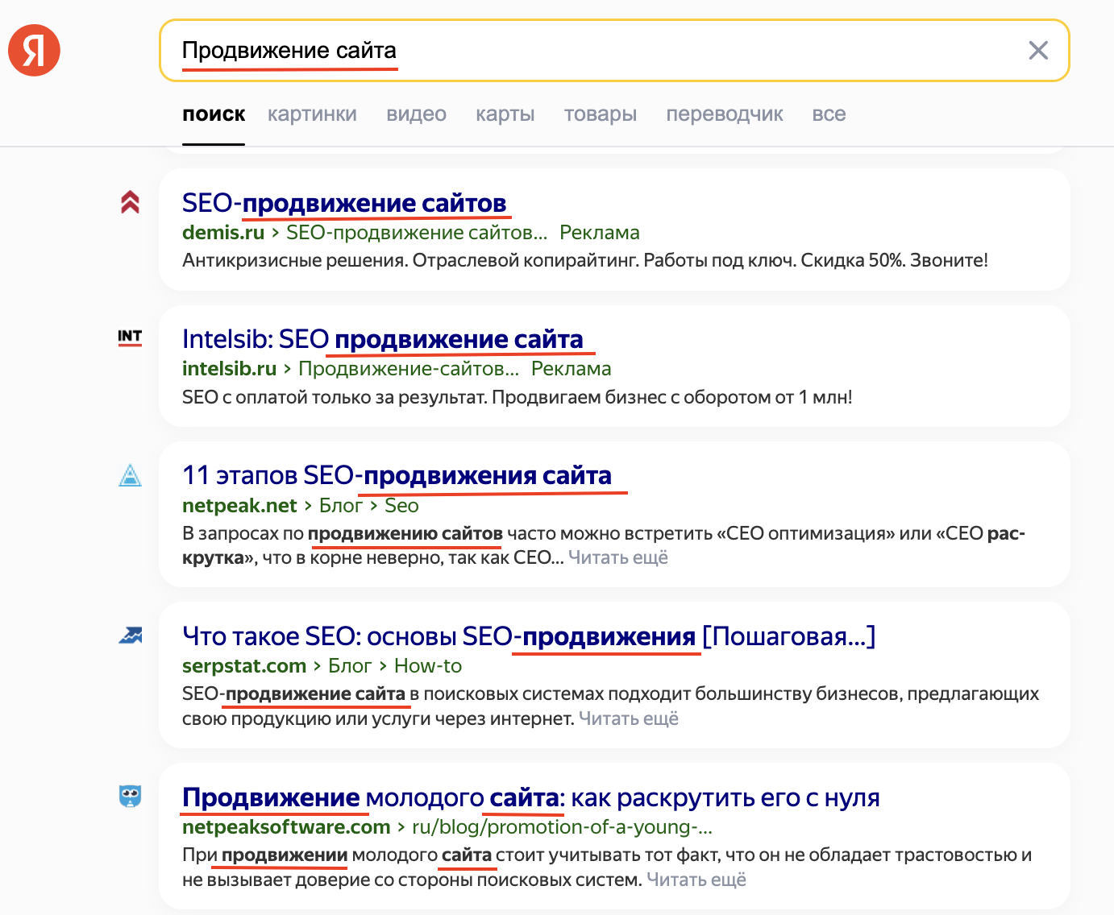
Task: Switch to the картинки tab
Action: 312,114
